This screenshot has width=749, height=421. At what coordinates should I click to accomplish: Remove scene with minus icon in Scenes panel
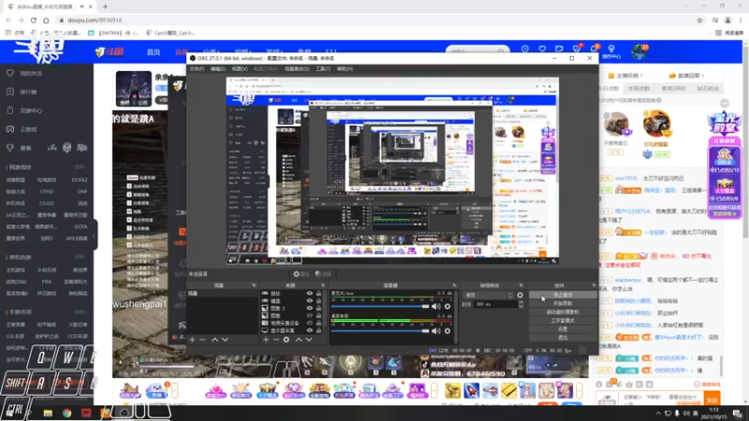coord(202,340)
